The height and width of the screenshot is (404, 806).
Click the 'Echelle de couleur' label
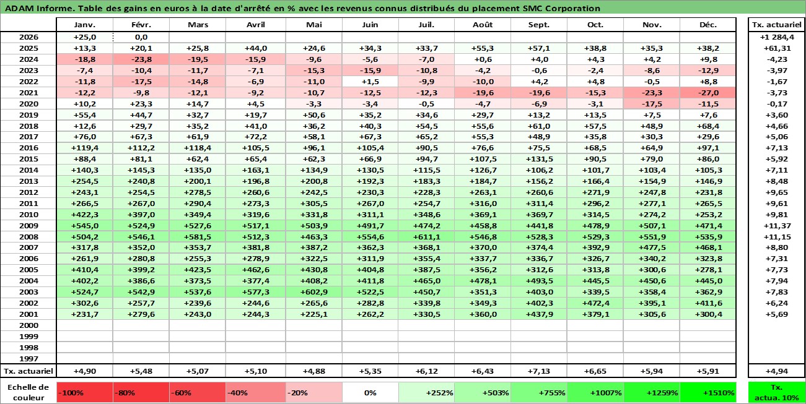28,392
